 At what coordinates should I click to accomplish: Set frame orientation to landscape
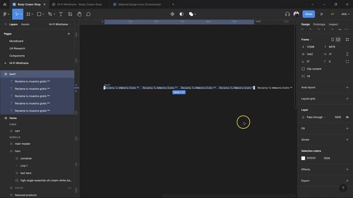point(338,40)
